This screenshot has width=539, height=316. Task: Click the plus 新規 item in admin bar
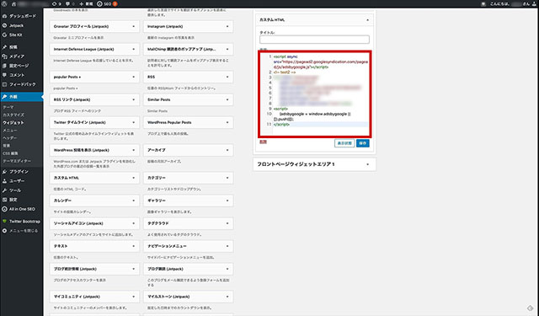86,3
